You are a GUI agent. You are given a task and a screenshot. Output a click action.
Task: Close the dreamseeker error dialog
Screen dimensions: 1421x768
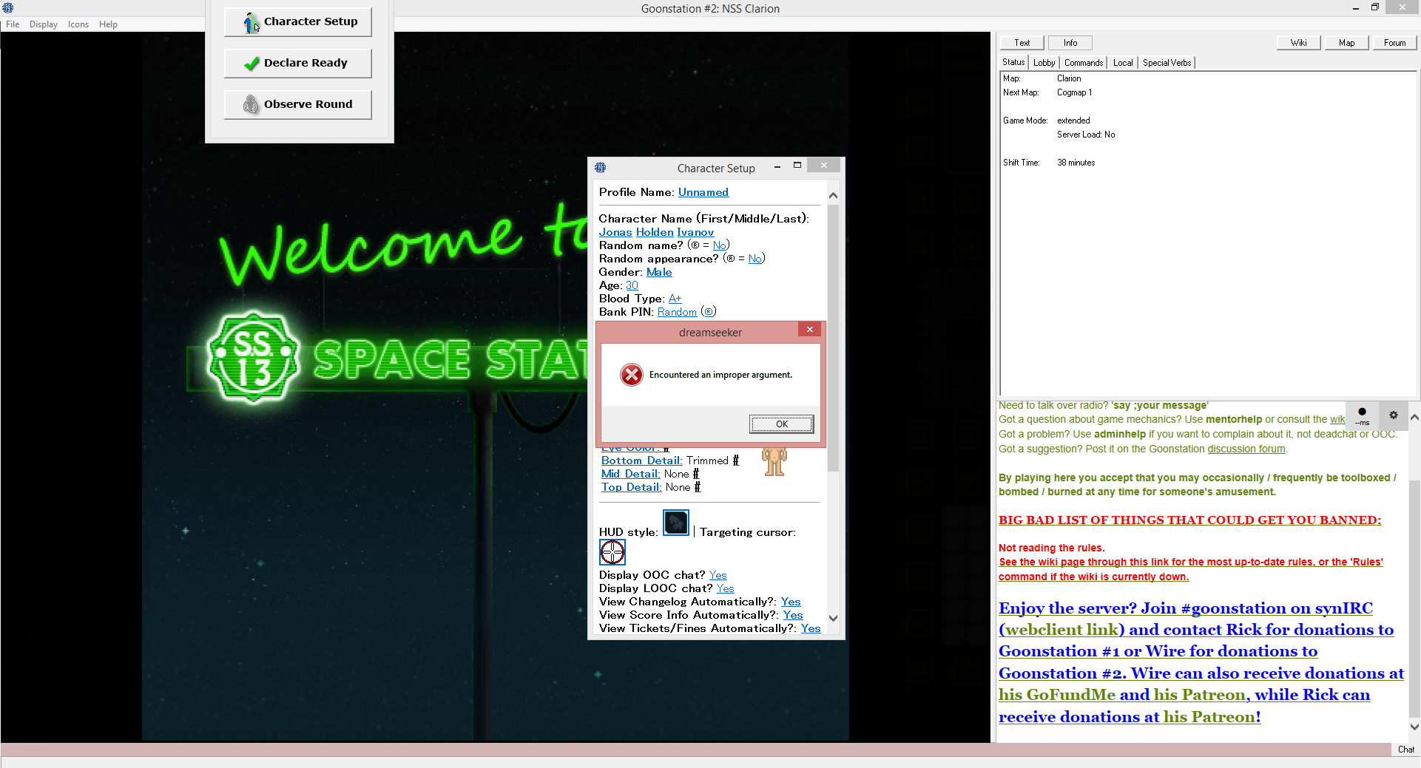pos(810,330)
